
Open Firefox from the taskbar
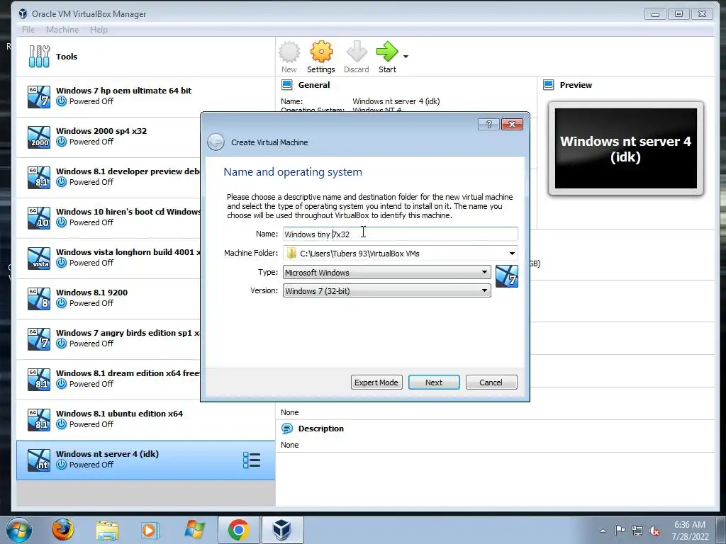[x=62, y=530]
